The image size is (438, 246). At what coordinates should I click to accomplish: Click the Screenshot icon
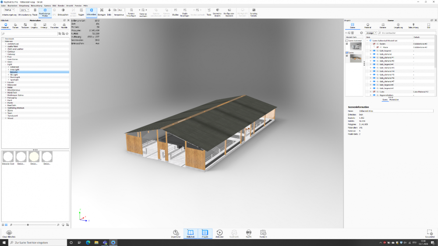click(x=430, y=233)
